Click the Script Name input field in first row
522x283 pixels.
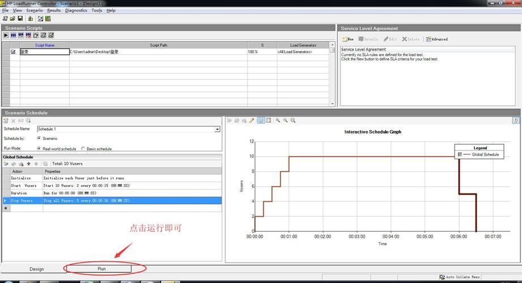coord(45,52)
